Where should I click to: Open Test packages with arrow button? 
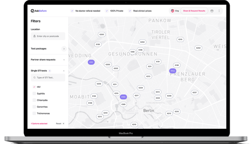click(64, 49)
